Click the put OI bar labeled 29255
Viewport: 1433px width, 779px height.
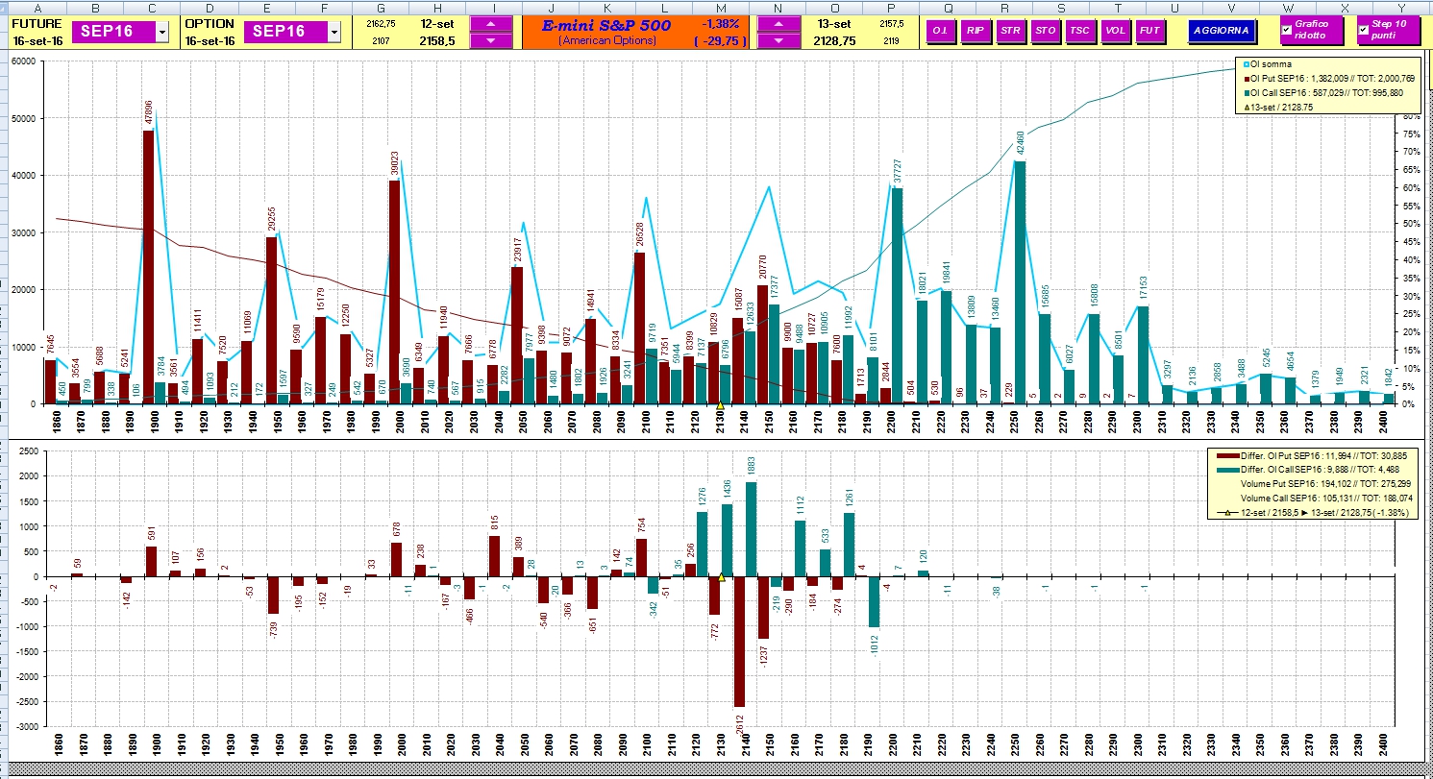click(x=271, y=320)
